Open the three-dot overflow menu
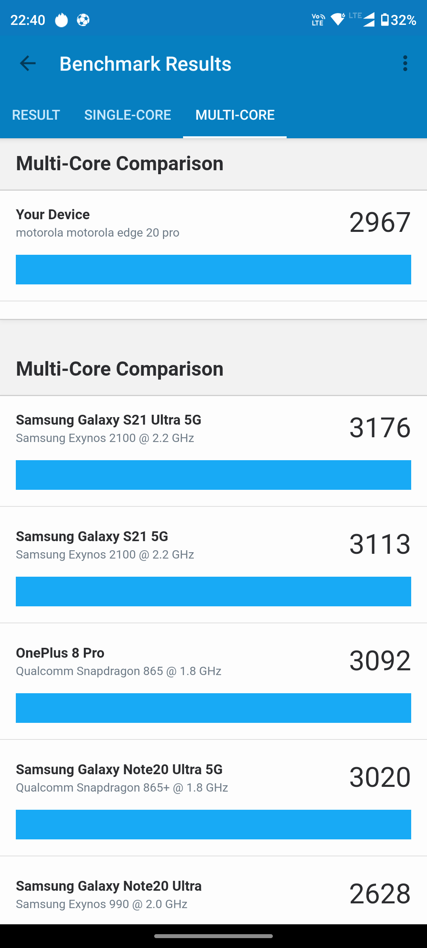The width and height of the screenshot is (427, 948). pos(405,63)
